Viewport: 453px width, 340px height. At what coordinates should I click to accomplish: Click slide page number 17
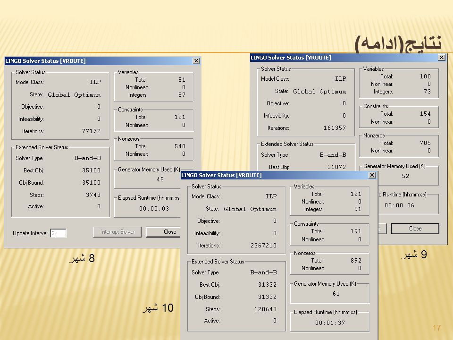[x=436, y=328]
